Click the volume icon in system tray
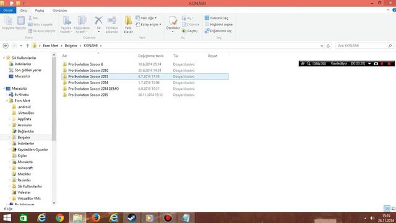 pos(372,218)
